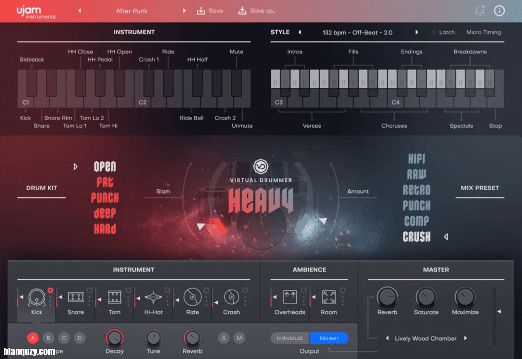The width and height of the screenshot is (522, 359).
Task: Choose the RETRO mix preset
Action: point(417,190)
